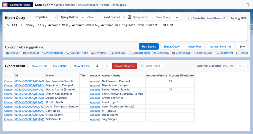Toggle the Tooling API checkbox
Image resolution: width=253 pixels, height=134 pixels.
pyautogui.click(x=228, y=18)
